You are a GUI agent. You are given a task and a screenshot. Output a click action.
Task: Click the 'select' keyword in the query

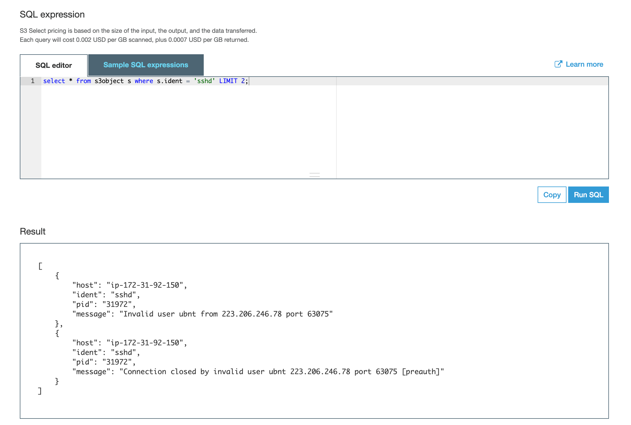[x=54, y=81]
